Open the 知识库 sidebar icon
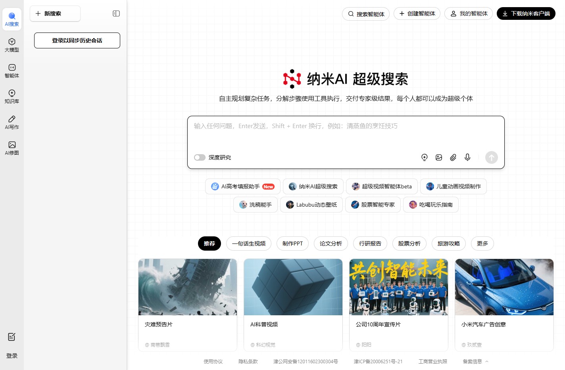The width and height of the screenshot is (565, 370). click(12, 96)
